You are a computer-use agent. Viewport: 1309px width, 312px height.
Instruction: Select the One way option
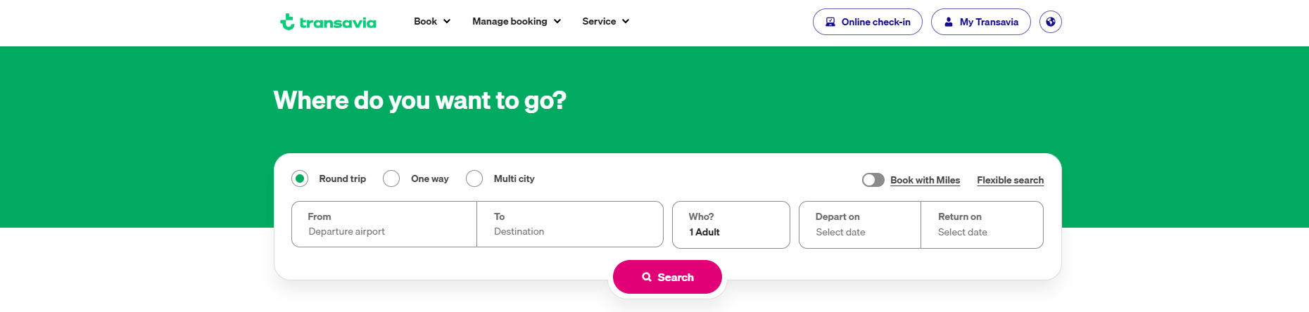(392, 178)
